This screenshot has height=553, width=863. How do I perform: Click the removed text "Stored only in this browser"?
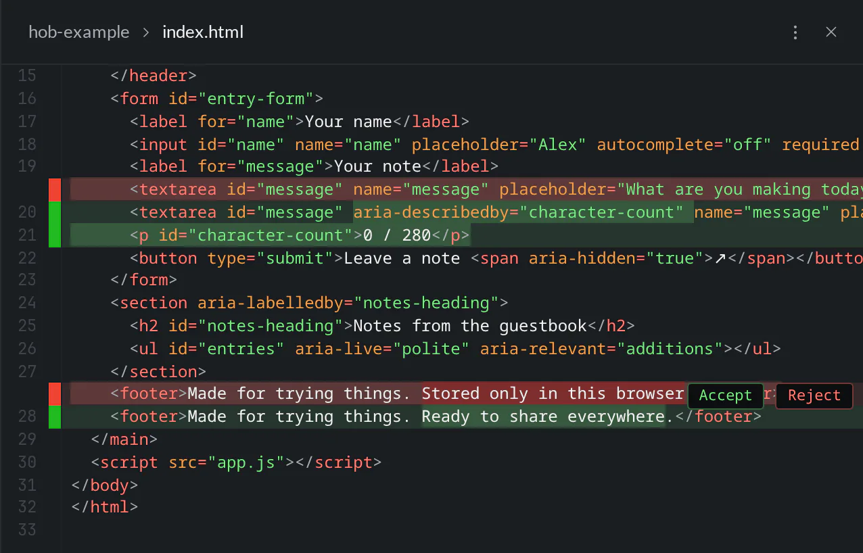click(553, 393)
